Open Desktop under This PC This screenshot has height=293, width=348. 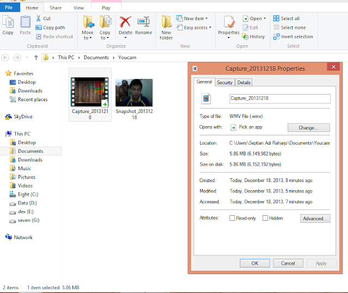click(x=23, y=142)
